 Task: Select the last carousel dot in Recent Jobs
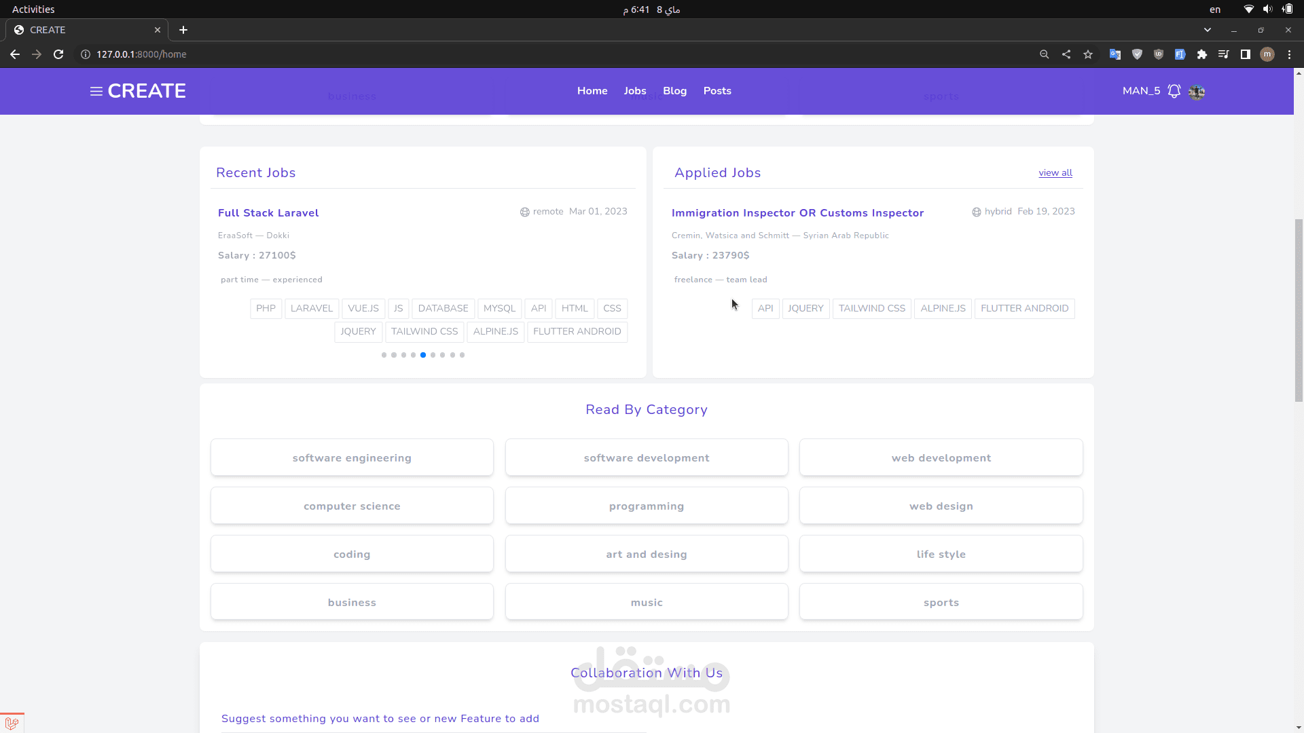click(x=463, y=355)
